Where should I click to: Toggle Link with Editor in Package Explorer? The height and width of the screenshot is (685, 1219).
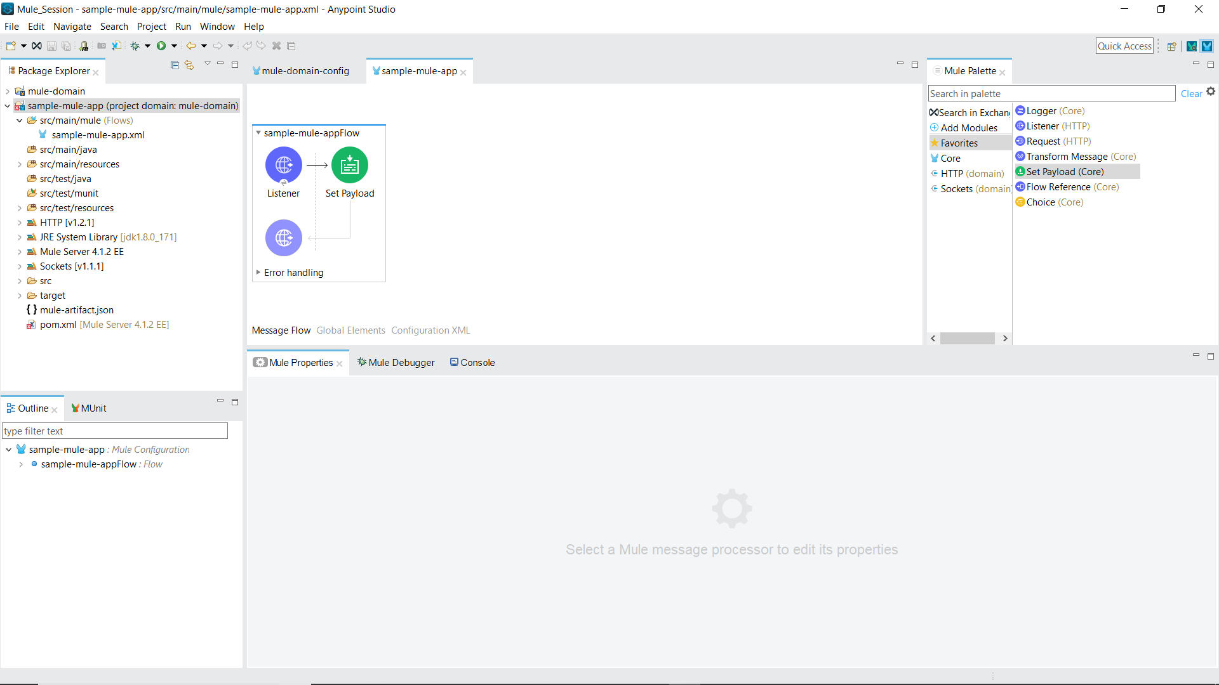tap(189, 65)
